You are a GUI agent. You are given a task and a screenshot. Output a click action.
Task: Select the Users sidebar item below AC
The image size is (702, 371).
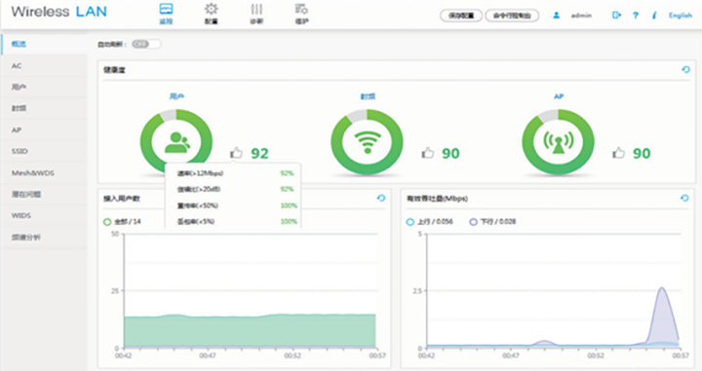click(44, 87)
